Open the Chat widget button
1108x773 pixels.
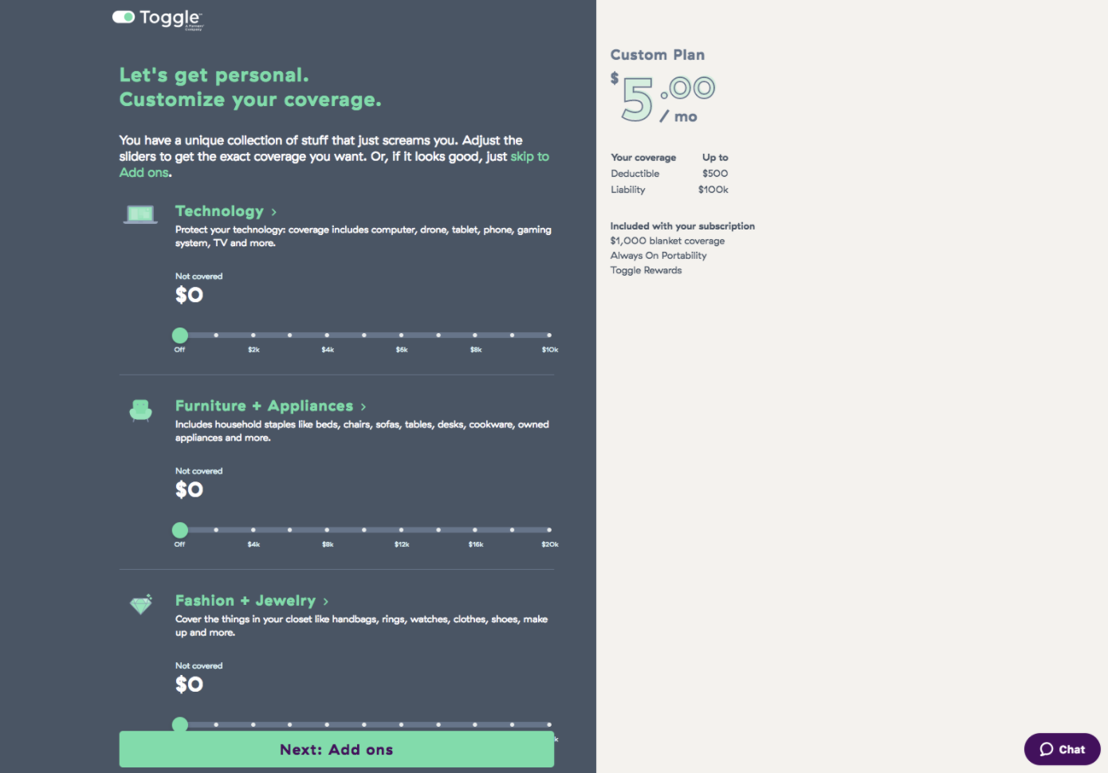(x=1062, y=749)
